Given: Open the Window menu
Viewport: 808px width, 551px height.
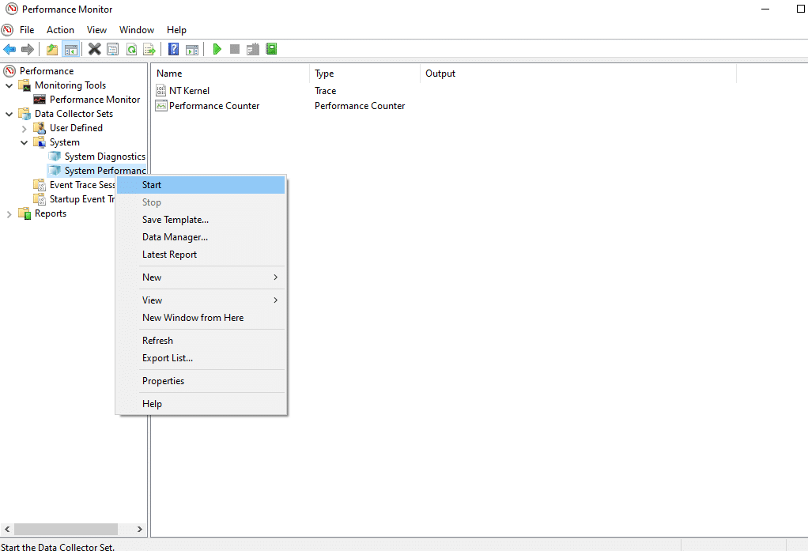Looking at the screenshot, I should coord(137,30).
